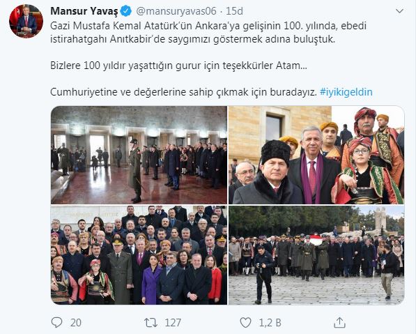View the Anıtkabir hall ceremony photo

pyautogui.click(x=139, y=155)
